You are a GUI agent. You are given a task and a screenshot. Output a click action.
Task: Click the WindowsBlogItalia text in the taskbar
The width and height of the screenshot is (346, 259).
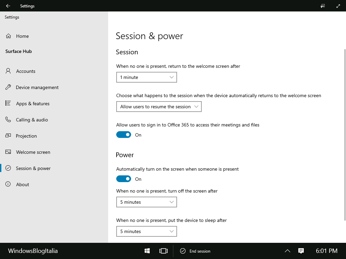pos(33,251)
